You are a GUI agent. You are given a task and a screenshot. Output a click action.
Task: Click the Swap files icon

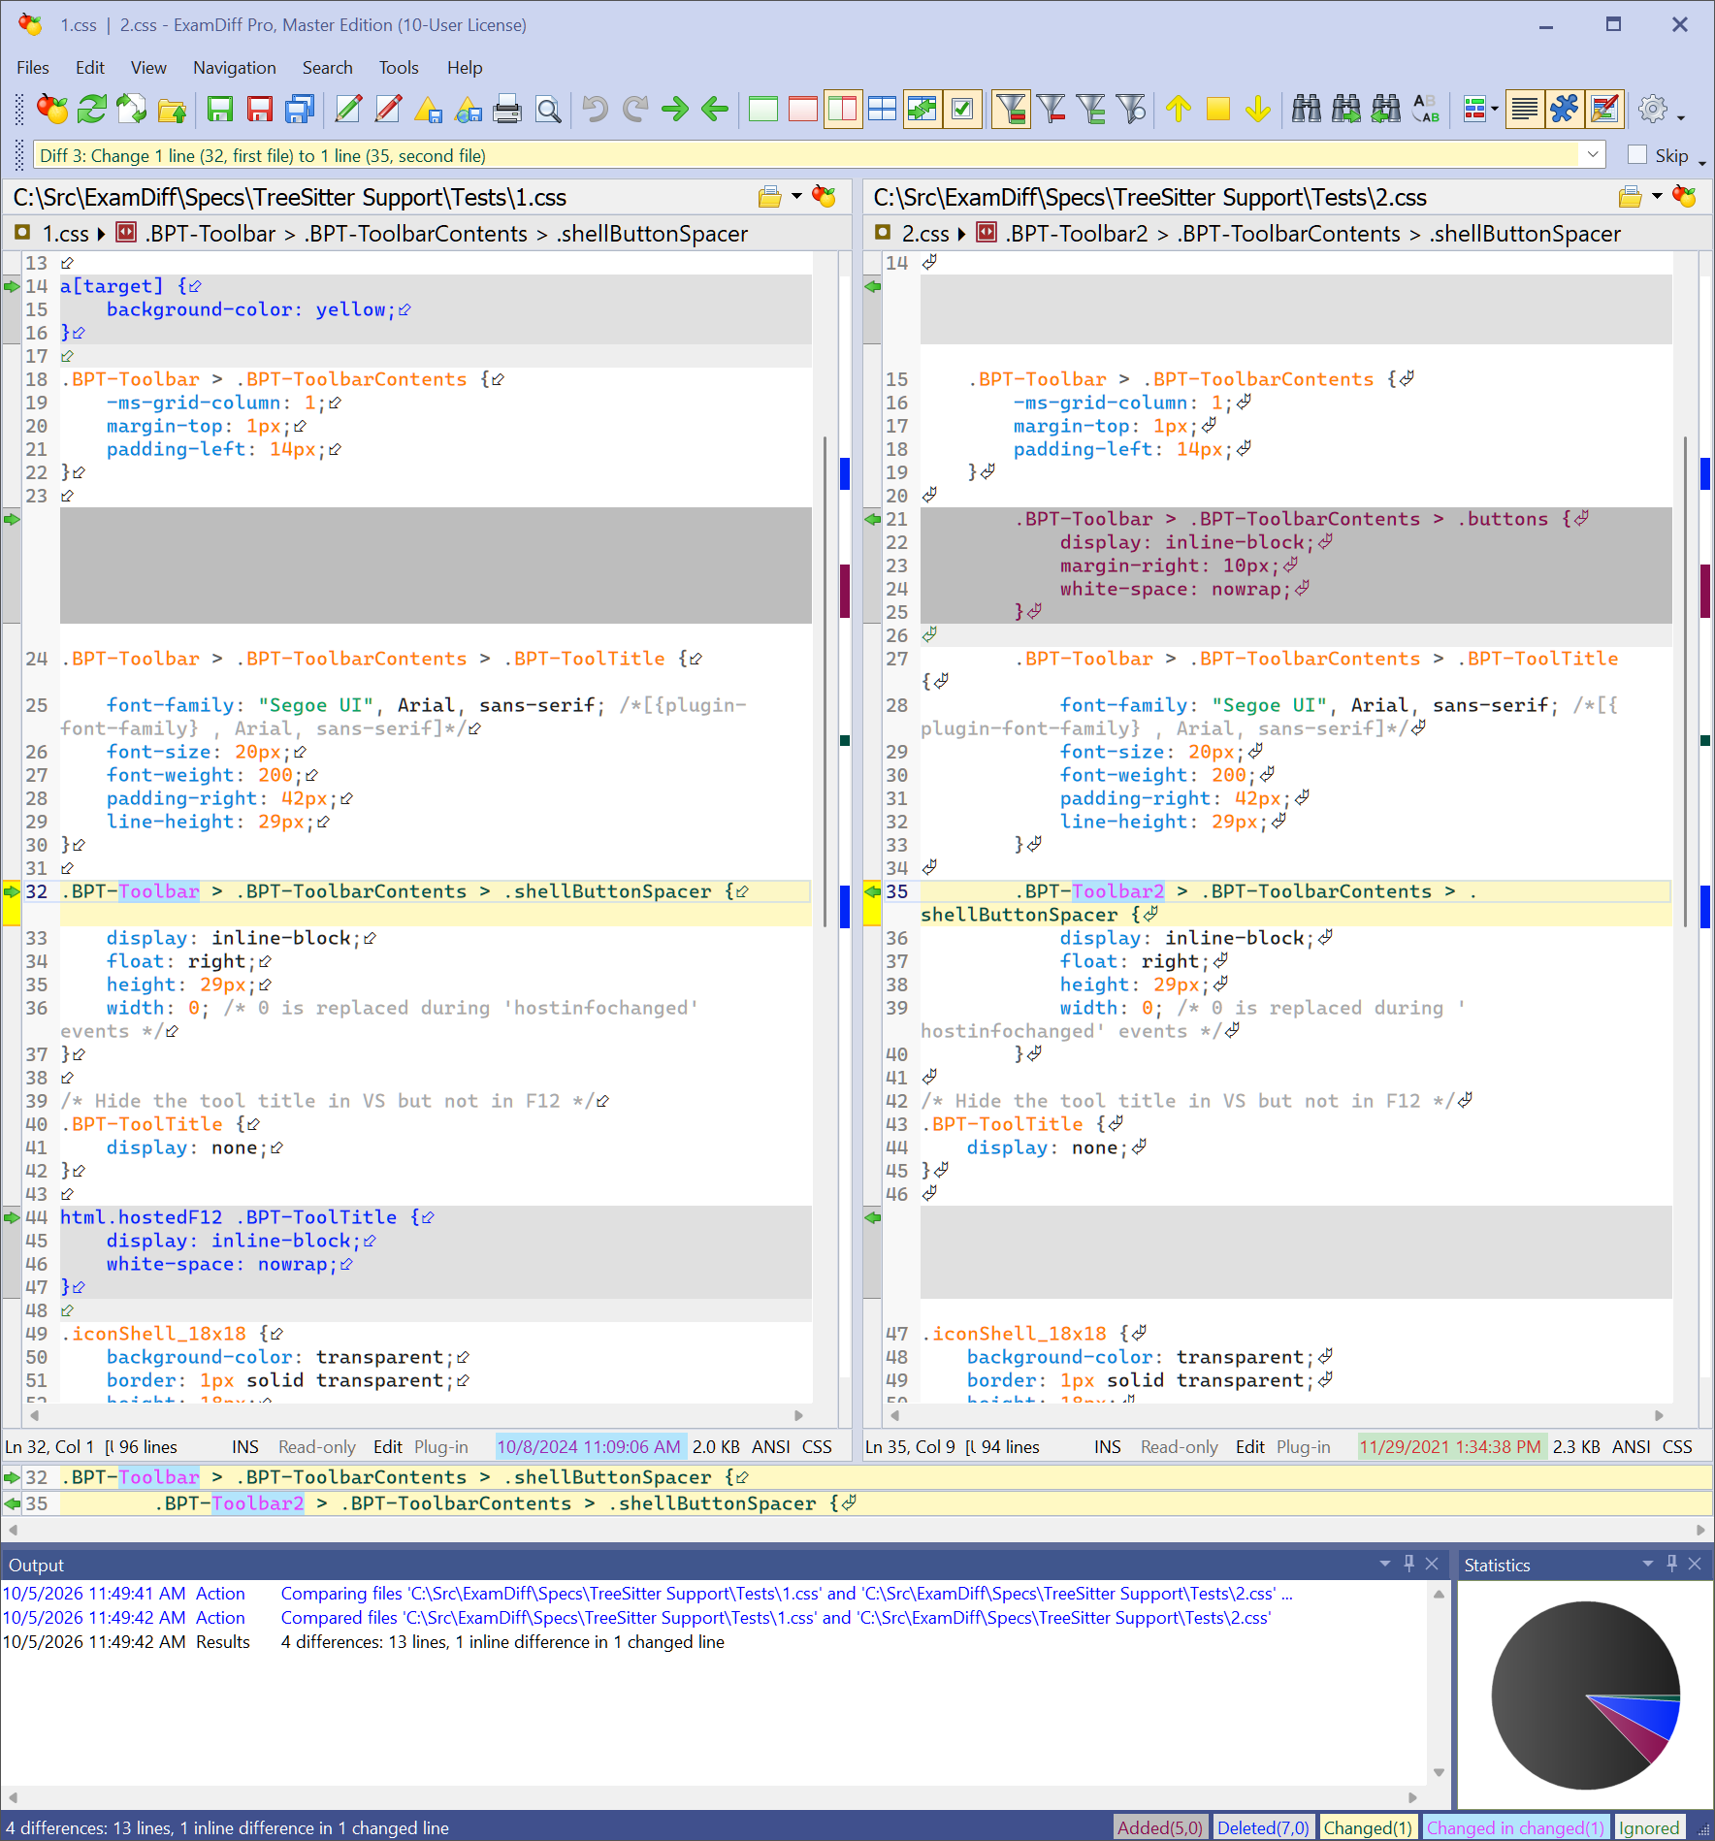132,109
